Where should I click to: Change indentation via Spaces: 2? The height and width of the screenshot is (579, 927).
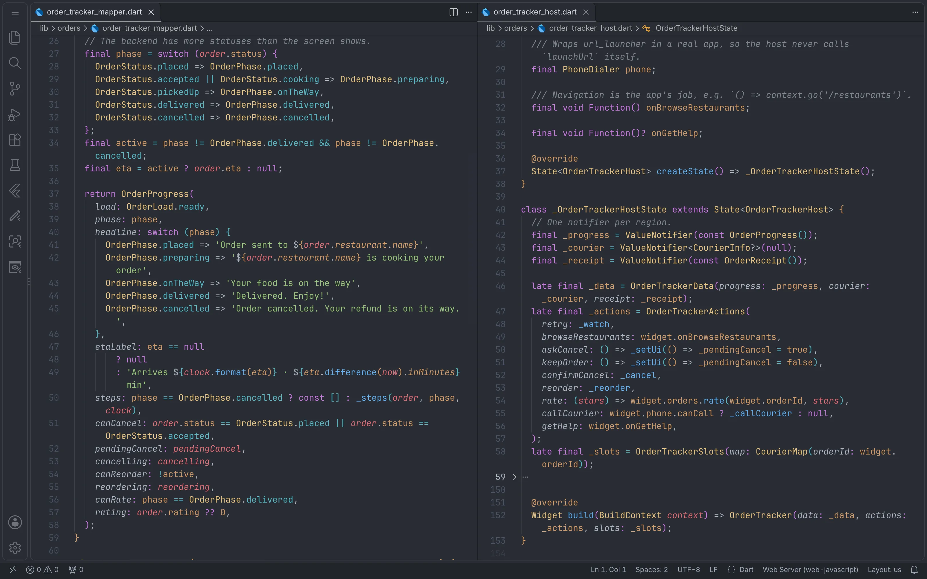tap(652, 569)
